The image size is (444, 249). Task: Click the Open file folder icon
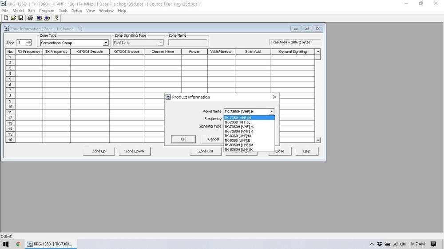point(13,18)
